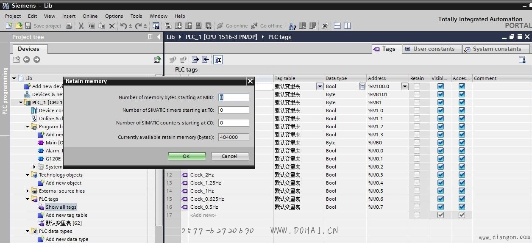Click the Paste toolbar icon
The height and width of the screenshot is (243, 532).
(102, 26)
